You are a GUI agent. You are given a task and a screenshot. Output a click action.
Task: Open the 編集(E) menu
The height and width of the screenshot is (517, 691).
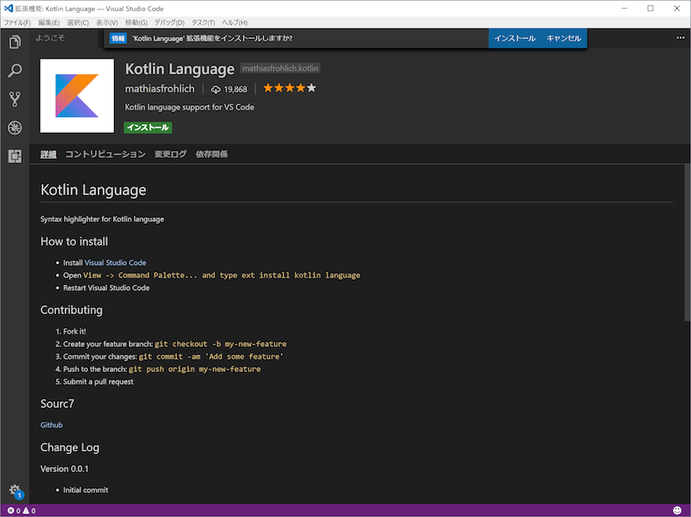click(48, 22)
